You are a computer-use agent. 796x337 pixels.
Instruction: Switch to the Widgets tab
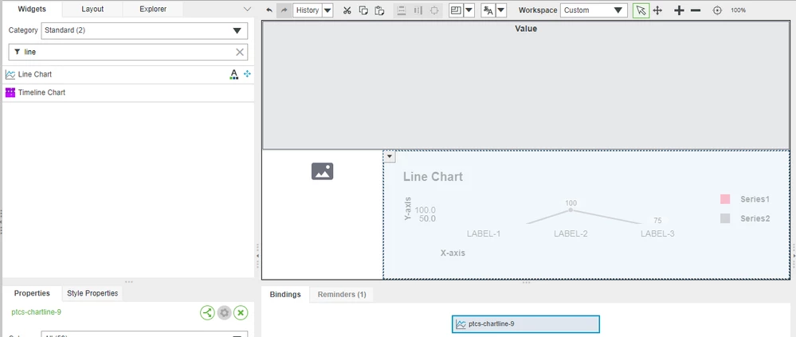(x=33, y=9)
